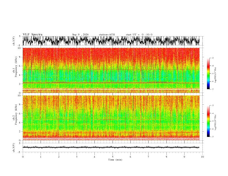
Task: Click the station=ATH label
Action: tap(107, 35)
